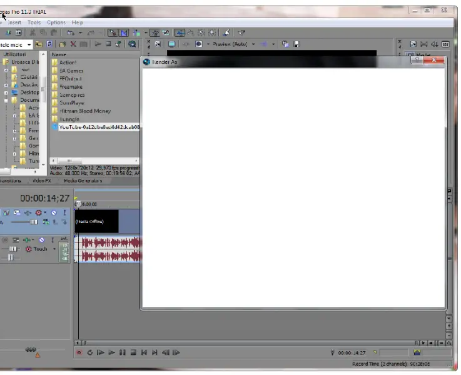Switch to the Transitions tab
The height and width of the screenshot is (375, 461).
pos(11,181)
